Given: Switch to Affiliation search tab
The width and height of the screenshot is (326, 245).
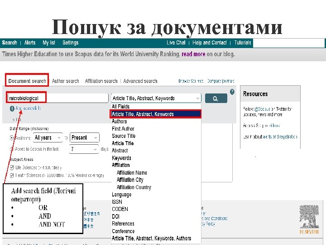Looking at the screenshot, I should click(101, 81).
